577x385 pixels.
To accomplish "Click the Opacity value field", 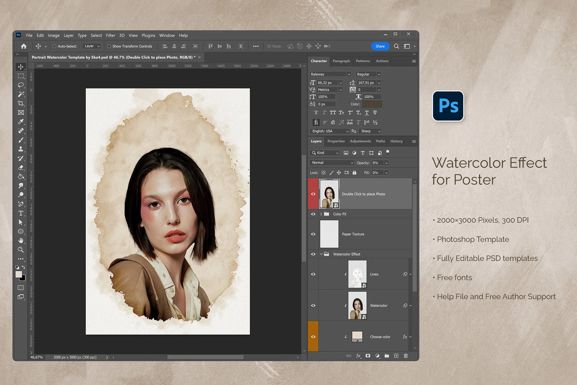I will [377, 163].
